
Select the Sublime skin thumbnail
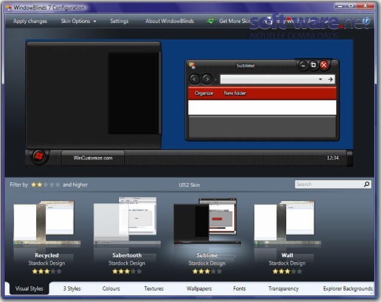[207, 221]
